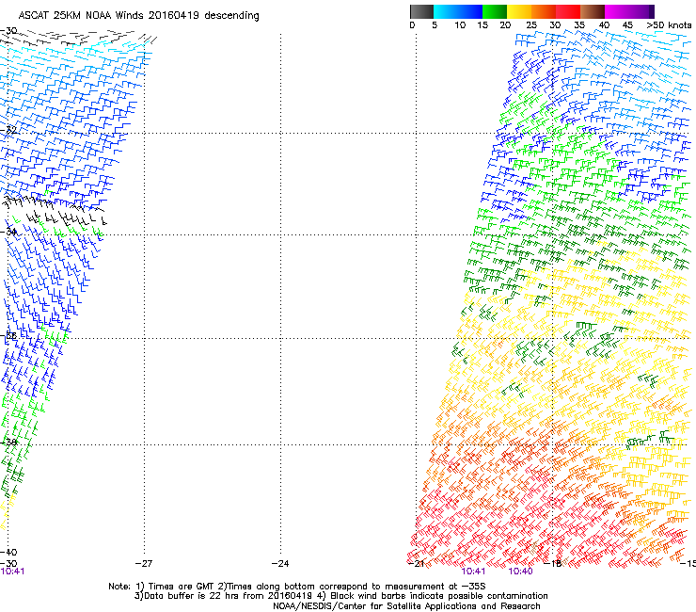Click the '>50 knots' legend label

coord(669,25)
